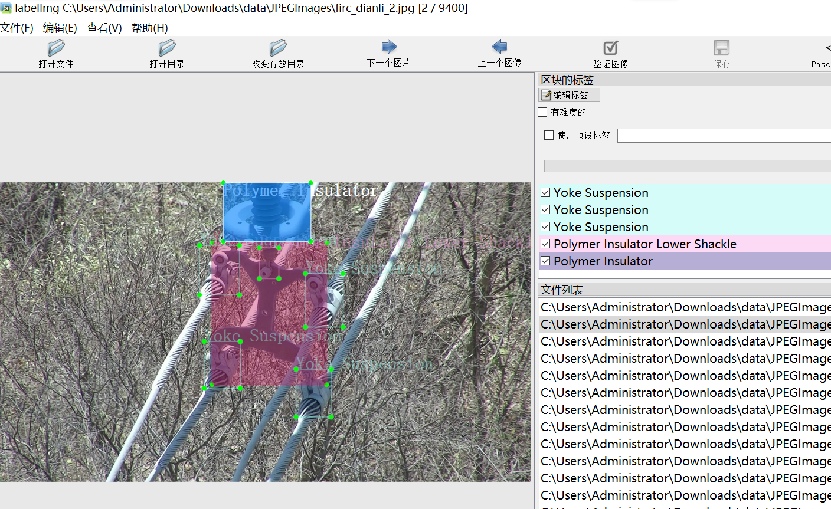
Task: Click the 验证图像 verify image icon
Action: [x=611, y=48]
